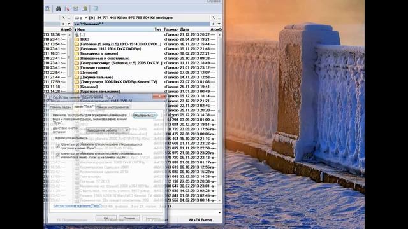Sort by the 'Размер' column header
Image resolution: width=408 pixels, height=229 pixels.
pyautogui.click(x=171, y=29)
